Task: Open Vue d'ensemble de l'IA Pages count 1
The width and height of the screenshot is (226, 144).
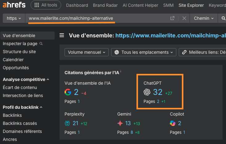Action: pos(79,101)
